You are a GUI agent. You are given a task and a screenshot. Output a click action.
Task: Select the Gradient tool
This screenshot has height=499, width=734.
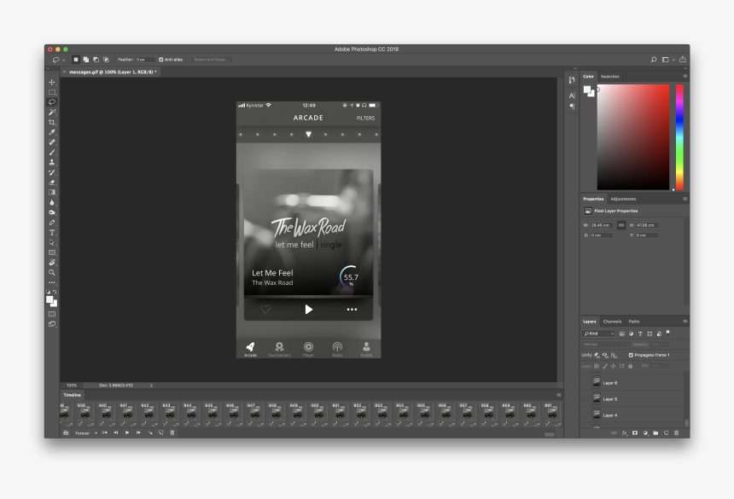point(52,192)
